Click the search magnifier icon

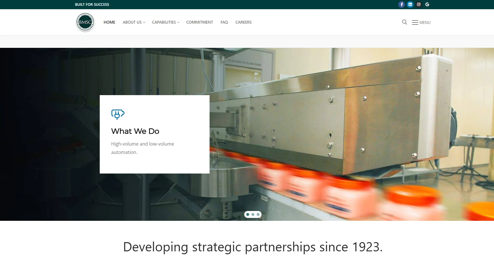pos(404,22)
